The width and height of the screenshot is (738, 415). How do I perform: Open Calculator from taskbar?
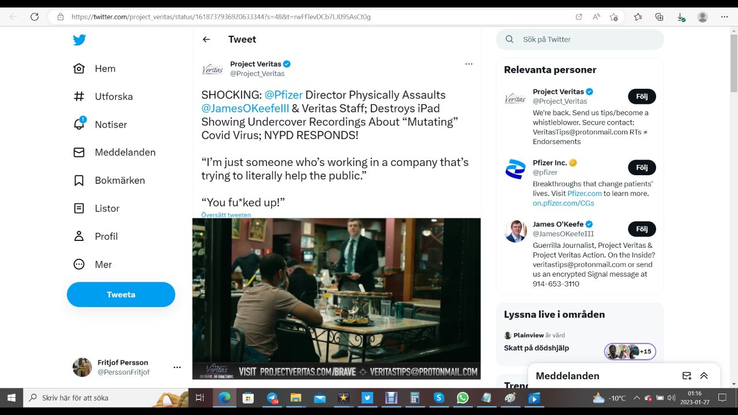(x=415, y=398)
